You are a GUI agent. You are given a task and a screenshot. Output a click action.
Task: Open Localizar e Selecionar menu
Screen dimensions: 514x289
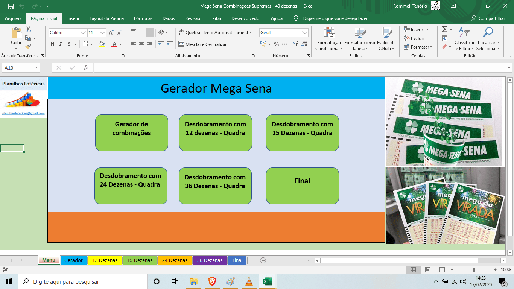click(488, 39)
